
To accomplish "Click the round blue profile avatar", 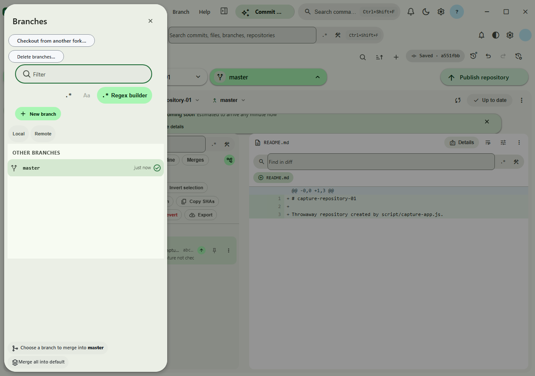I will [x=525, y=35].
